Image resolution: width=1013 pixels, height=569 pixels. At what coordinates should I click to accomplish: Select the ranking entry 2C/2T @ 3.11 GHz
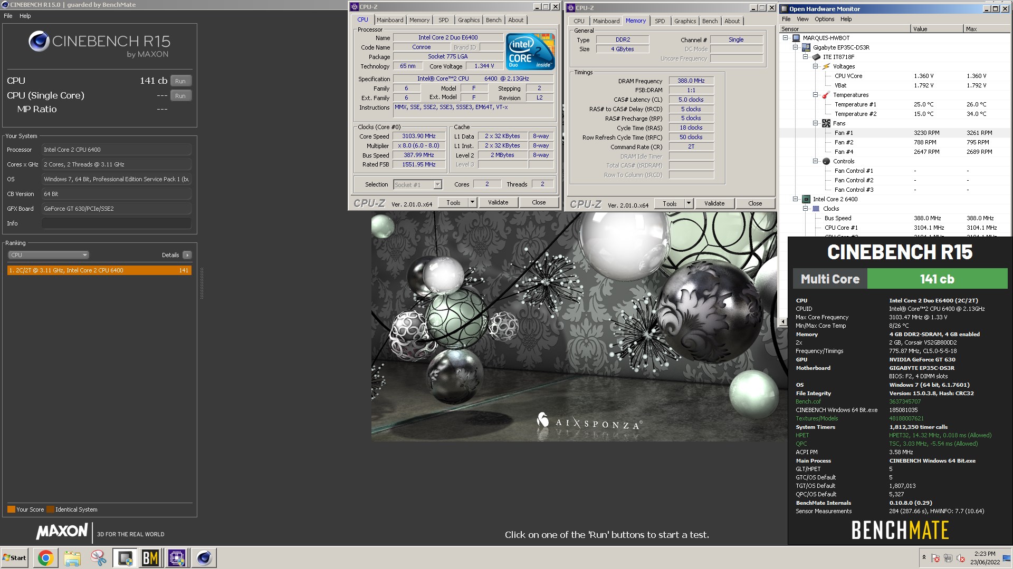click(99, 270)
